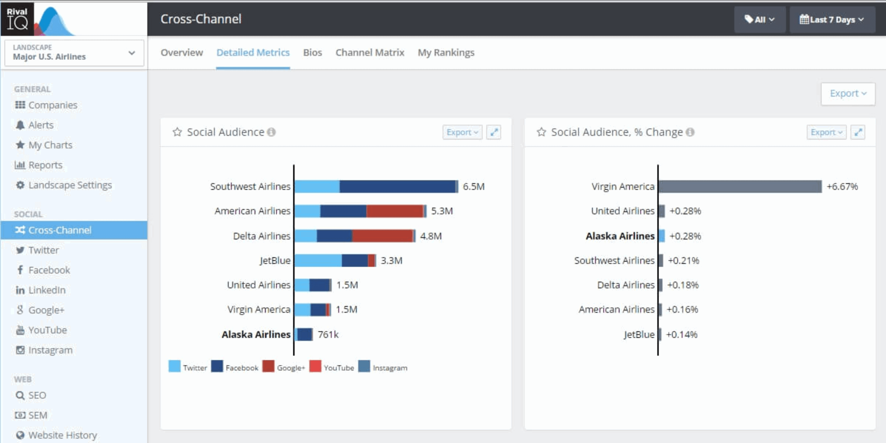Open the Bios tab
Viewport: 886px width, 443px height.
click(x=313, y=53)
